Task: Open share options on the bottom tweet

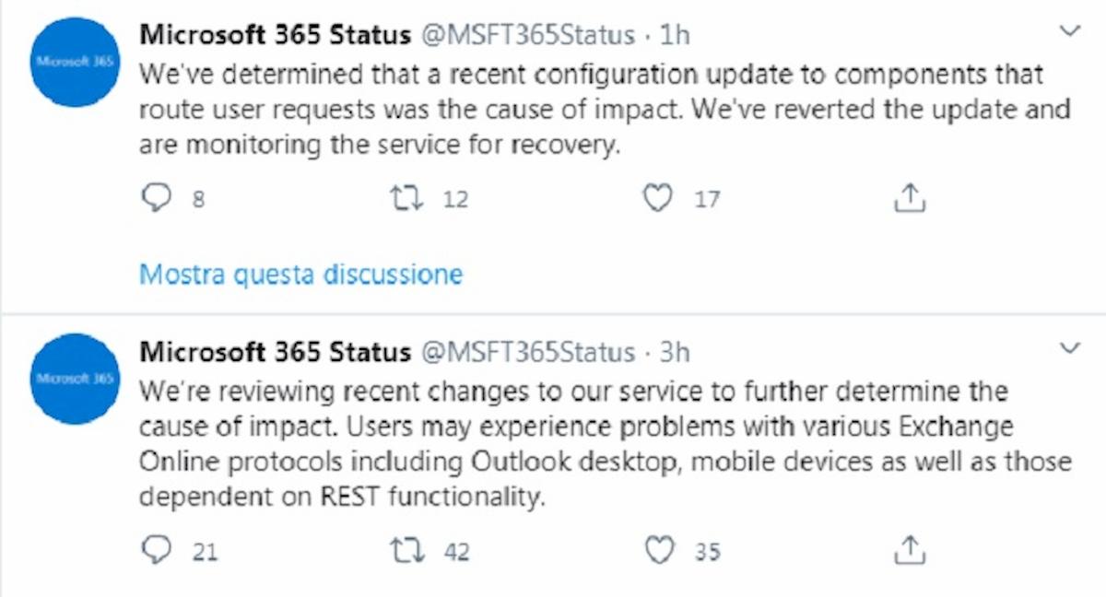Action: [911, 549]
